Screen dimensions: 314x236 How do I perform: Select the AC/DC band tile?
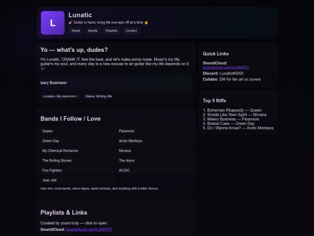pyautogui.click(x=154, y=170)
